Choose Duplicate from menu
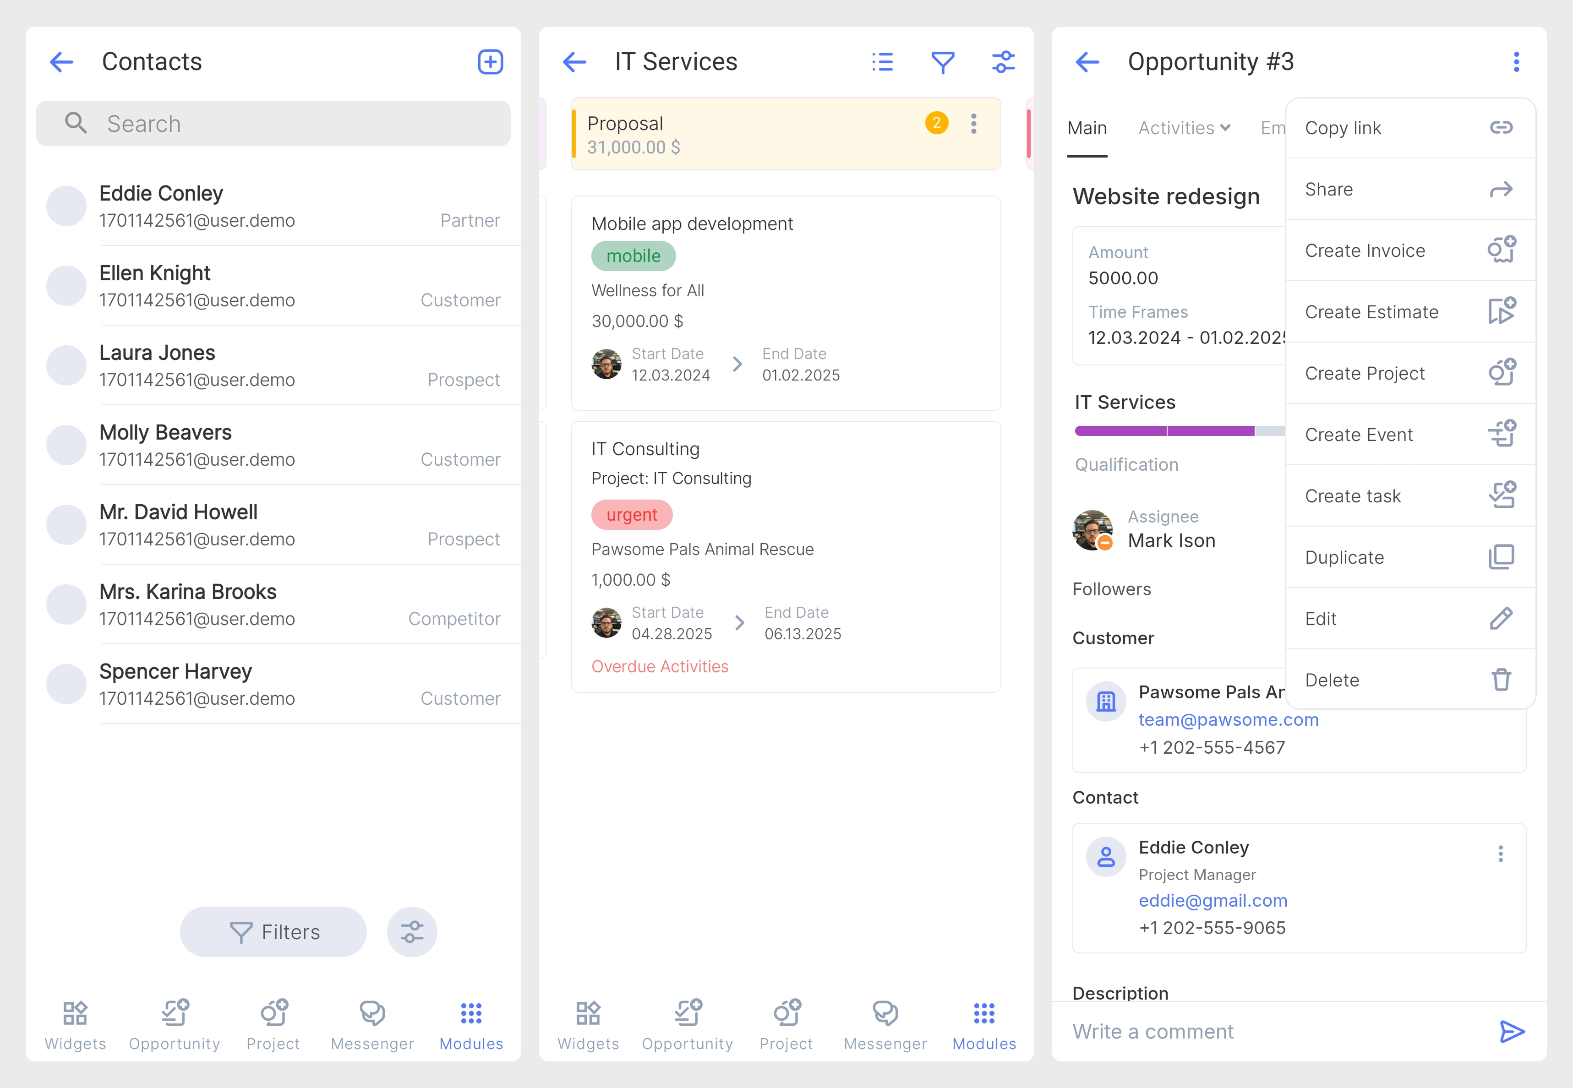Image resolution: width=1573 pixels, height=1088 pixels. [x=1410, y=558]
